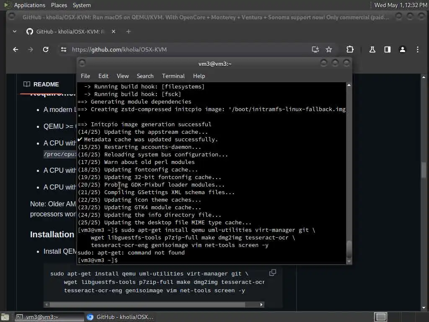Screen dimensions: 429x322
Task: Click 'sudo: apt-get: command not found' line
Action: click(131, 253)
